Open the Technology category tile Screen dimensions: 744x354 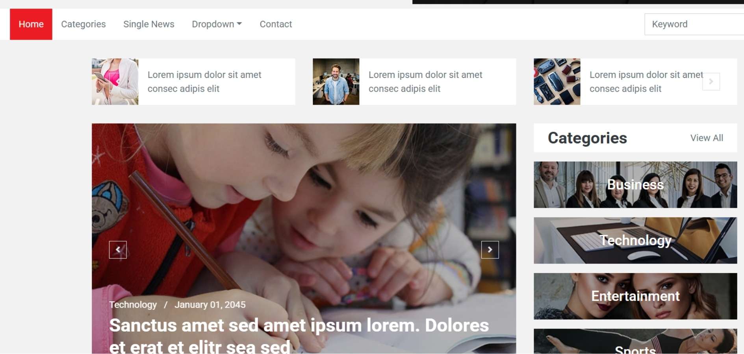click(635, 240)
